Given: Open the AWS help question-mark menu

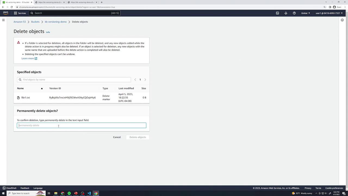Looking at the screenshot, I should click(x=294, y=13).
